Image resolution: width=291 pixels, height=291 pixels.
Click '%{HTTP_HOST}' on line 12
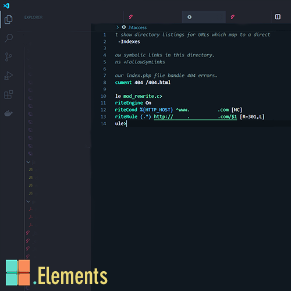tap(156, 110)
